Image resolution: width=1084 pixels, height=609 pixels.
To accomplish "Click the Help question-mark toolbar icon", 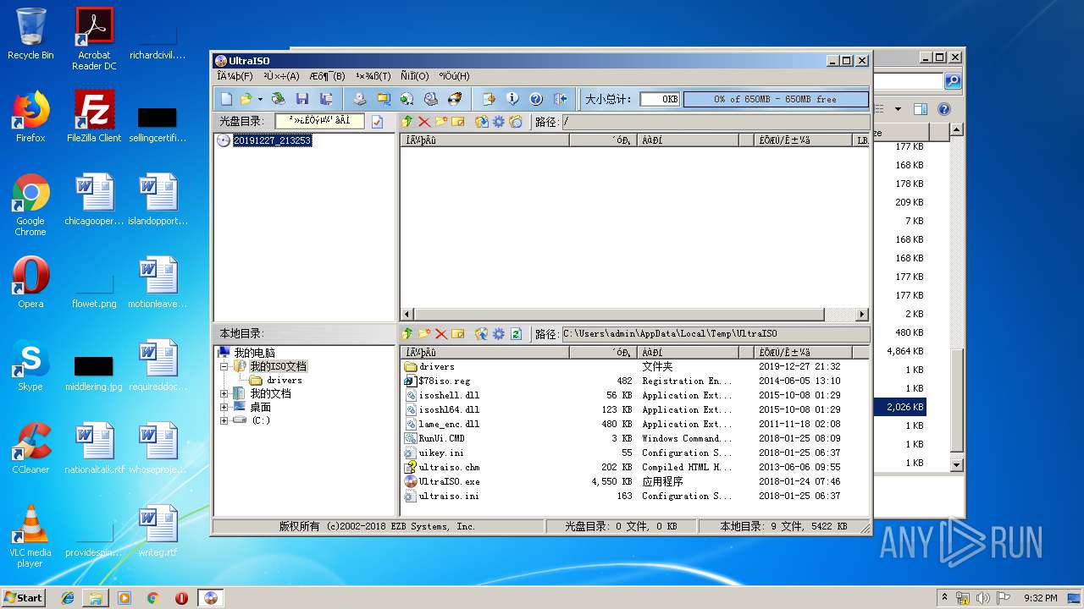I will (x=536, y=99).
